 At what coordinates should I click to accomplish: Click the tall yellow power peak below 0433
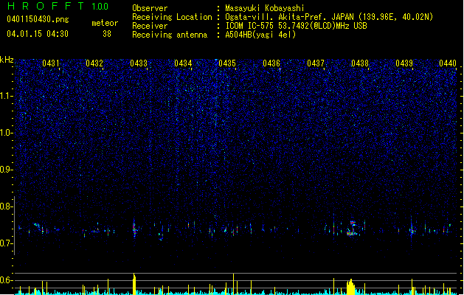[x=134, y=283]
